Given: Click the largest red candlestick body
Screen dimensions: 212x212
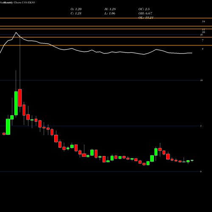Looking at the screenshot, I should point(20,98).
